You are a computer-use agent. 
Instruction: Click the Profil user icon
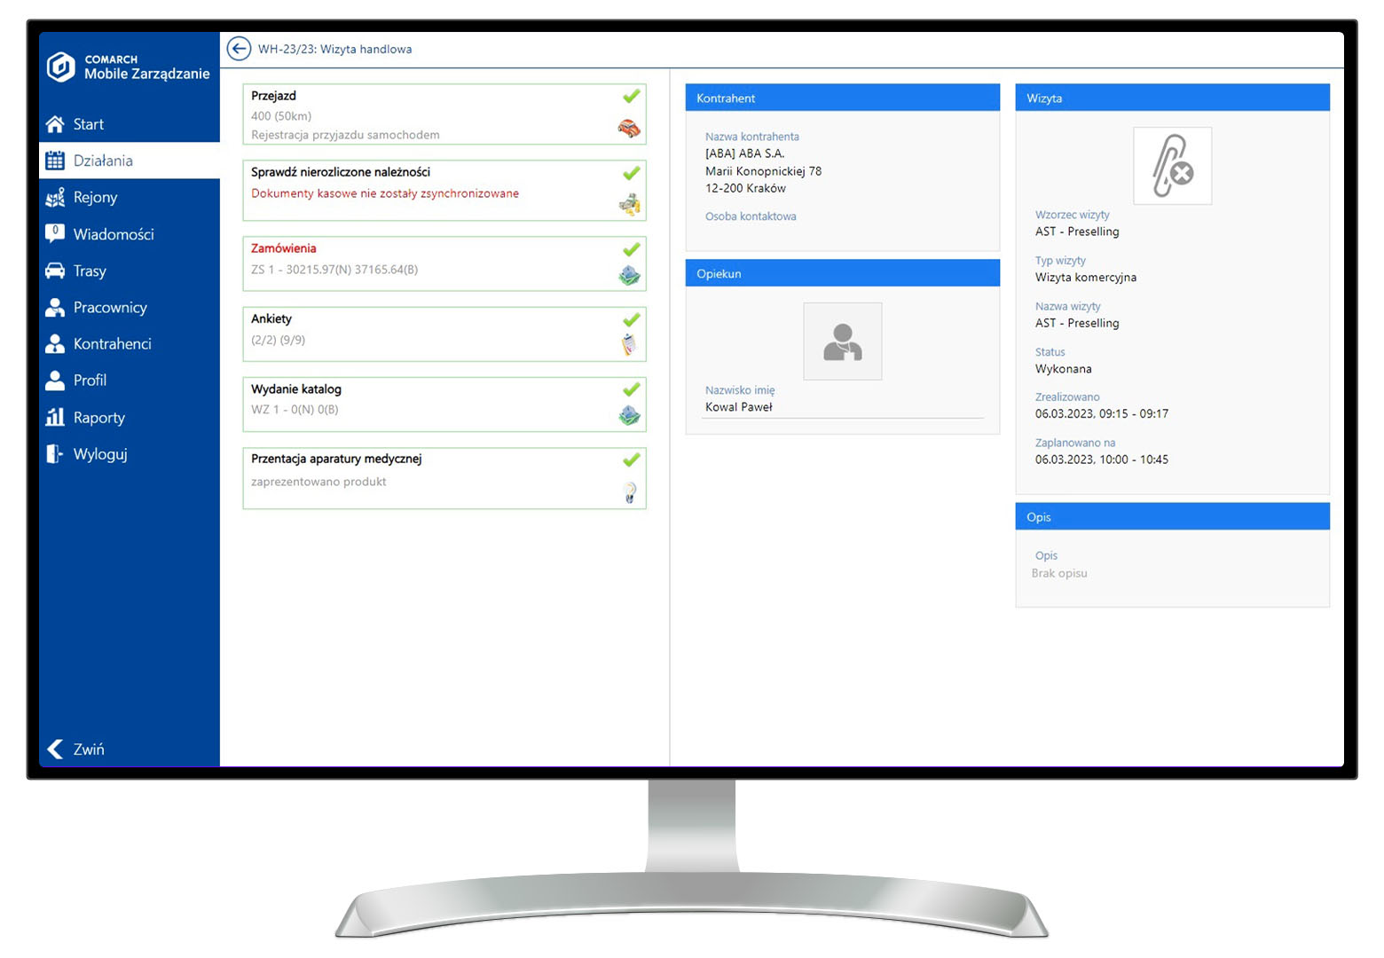point(55,380)
